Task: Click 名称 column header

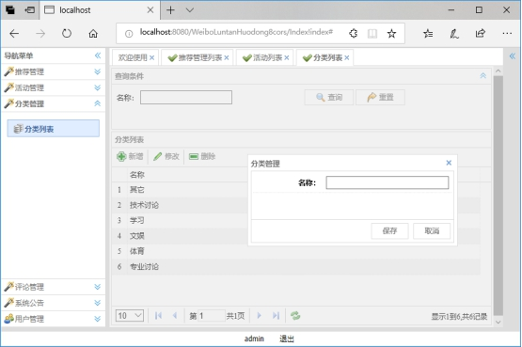Action: coord(137,175)
